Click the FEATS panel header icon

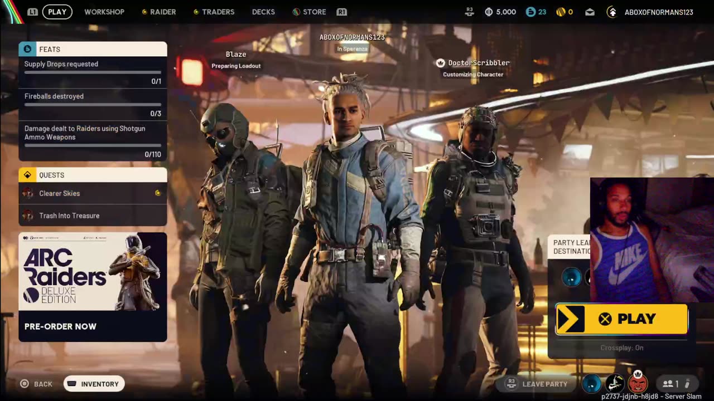click(x=27, y=49)
